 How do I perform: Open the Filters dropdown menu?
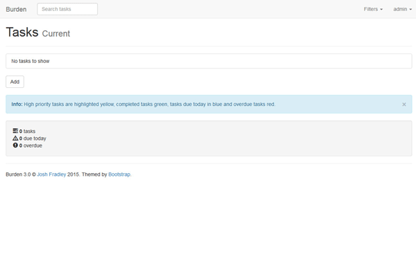point(372,9)
